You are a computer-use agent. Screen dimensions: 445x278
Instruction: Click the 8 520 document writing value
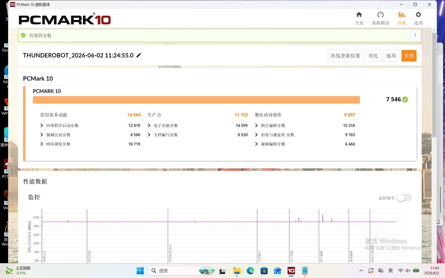pyautogui.click(x=243, y=135)
